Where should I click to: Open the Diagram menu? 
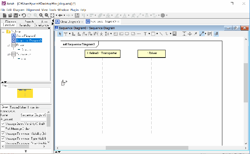click(x=19, y=10)
